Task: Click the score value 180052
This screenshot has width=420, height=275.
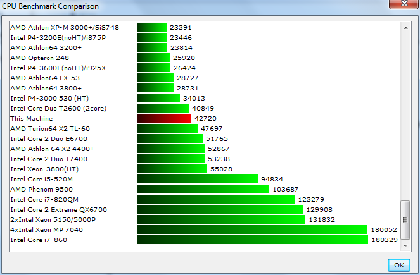Action: click(384, 230)
